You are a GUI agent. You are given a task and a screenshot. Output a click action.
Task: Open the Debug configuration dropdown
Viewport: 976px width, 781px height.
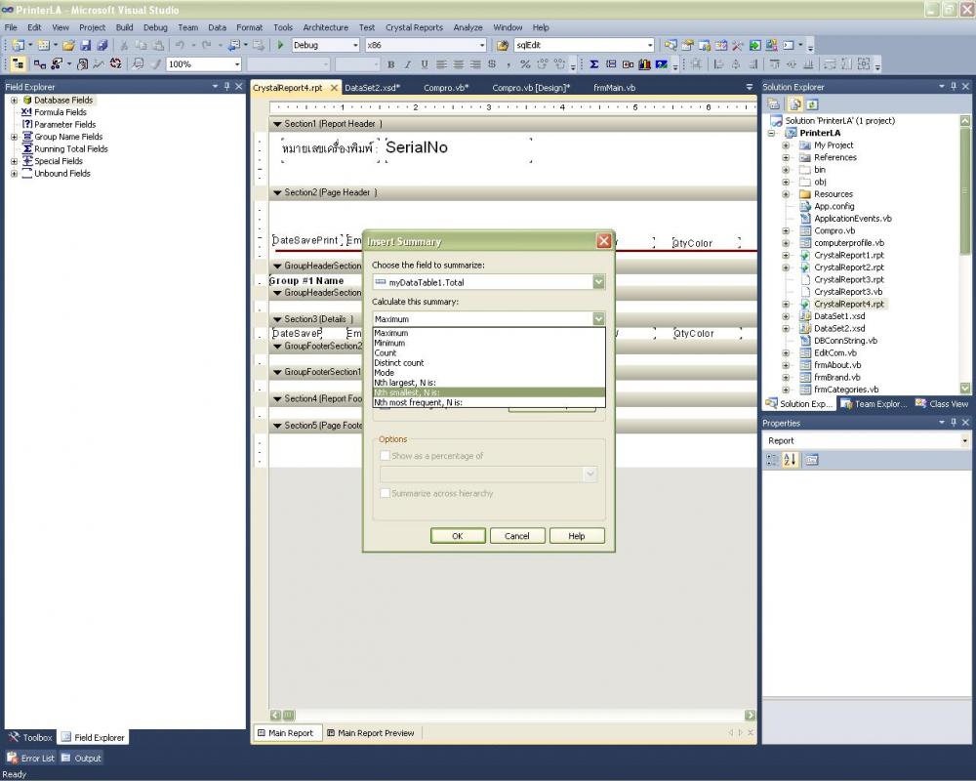(x=356, y=45)
